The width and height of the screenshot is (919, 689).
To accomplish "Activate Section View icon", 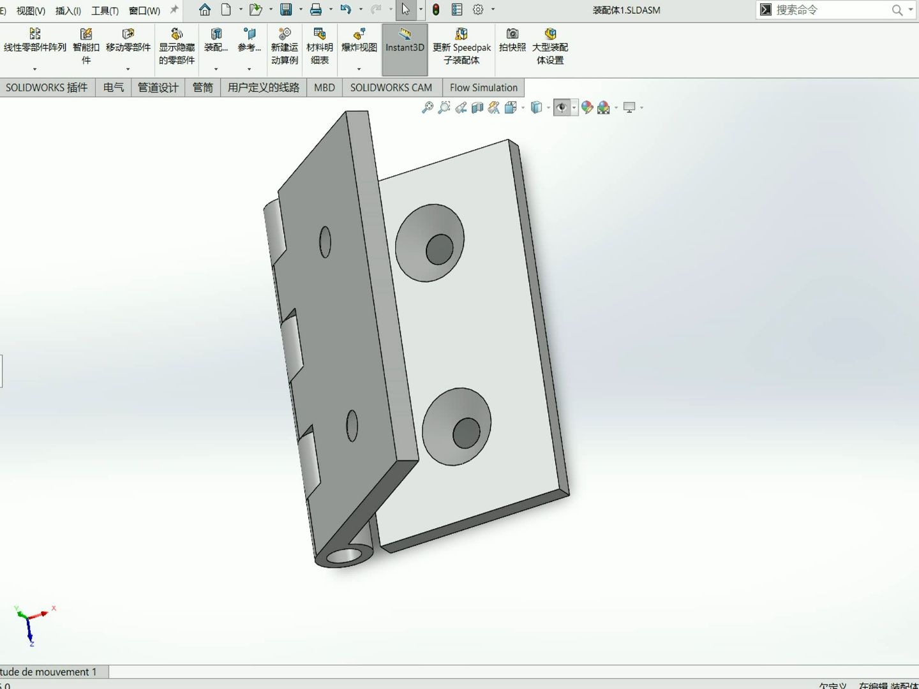I will click(x=477, y=108).
